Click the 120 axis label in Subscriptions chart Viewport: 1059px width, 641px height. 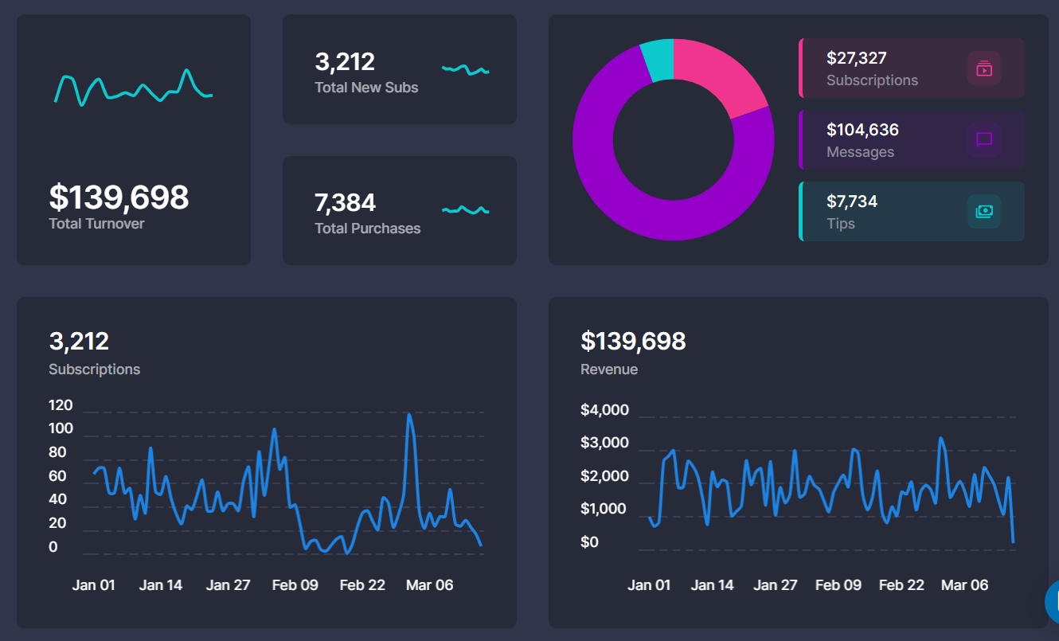click(x=61, y=405)
